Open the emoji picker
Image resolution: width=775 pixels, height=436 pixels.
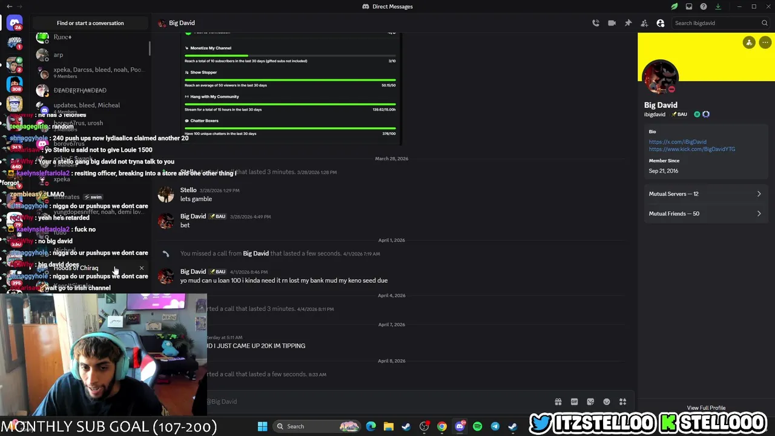tap(607, 401)
